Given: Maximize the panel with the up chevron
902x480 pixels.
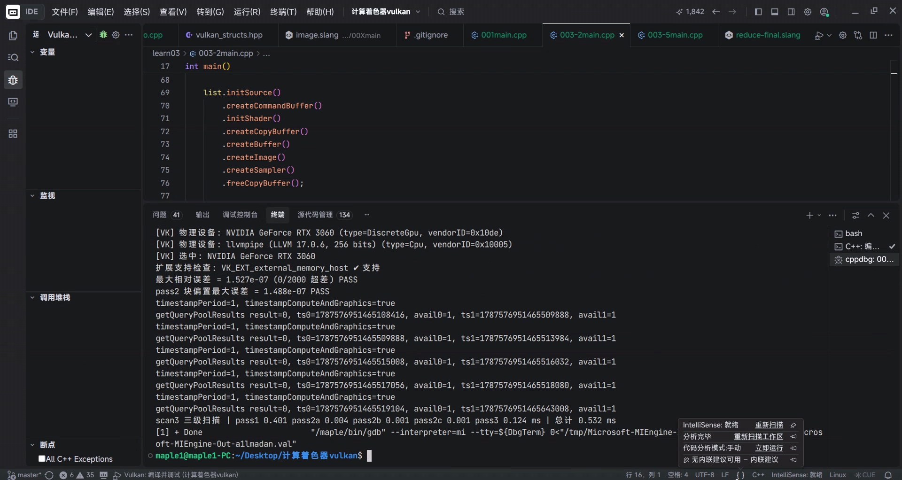Looking at the screenshot, I should point(871,216).
